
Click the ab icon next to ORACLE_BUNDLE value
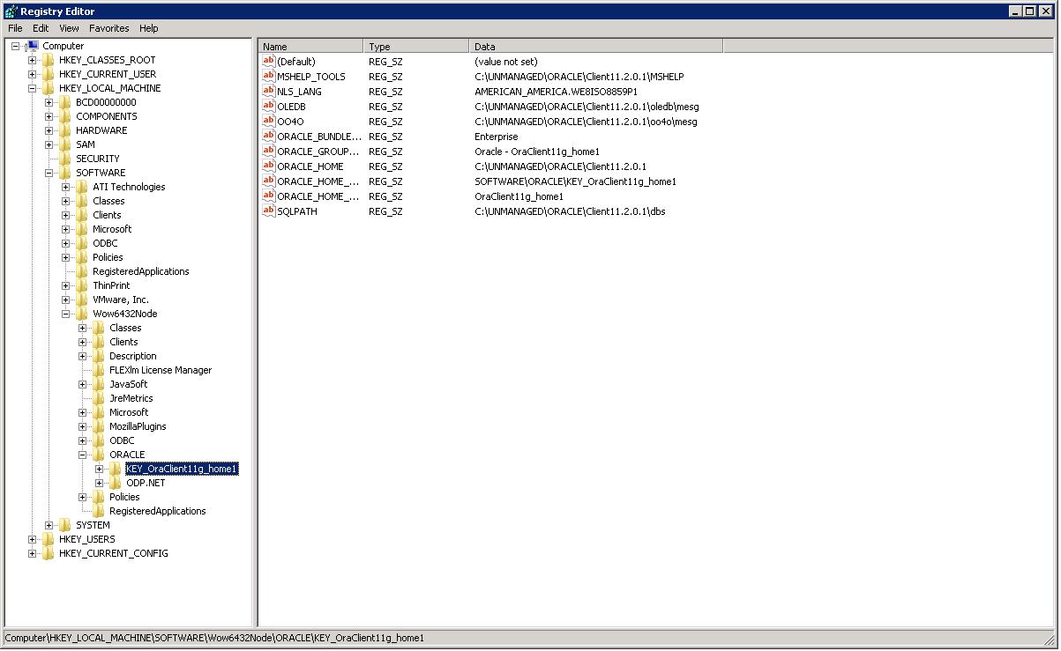[x=269, y=136]
